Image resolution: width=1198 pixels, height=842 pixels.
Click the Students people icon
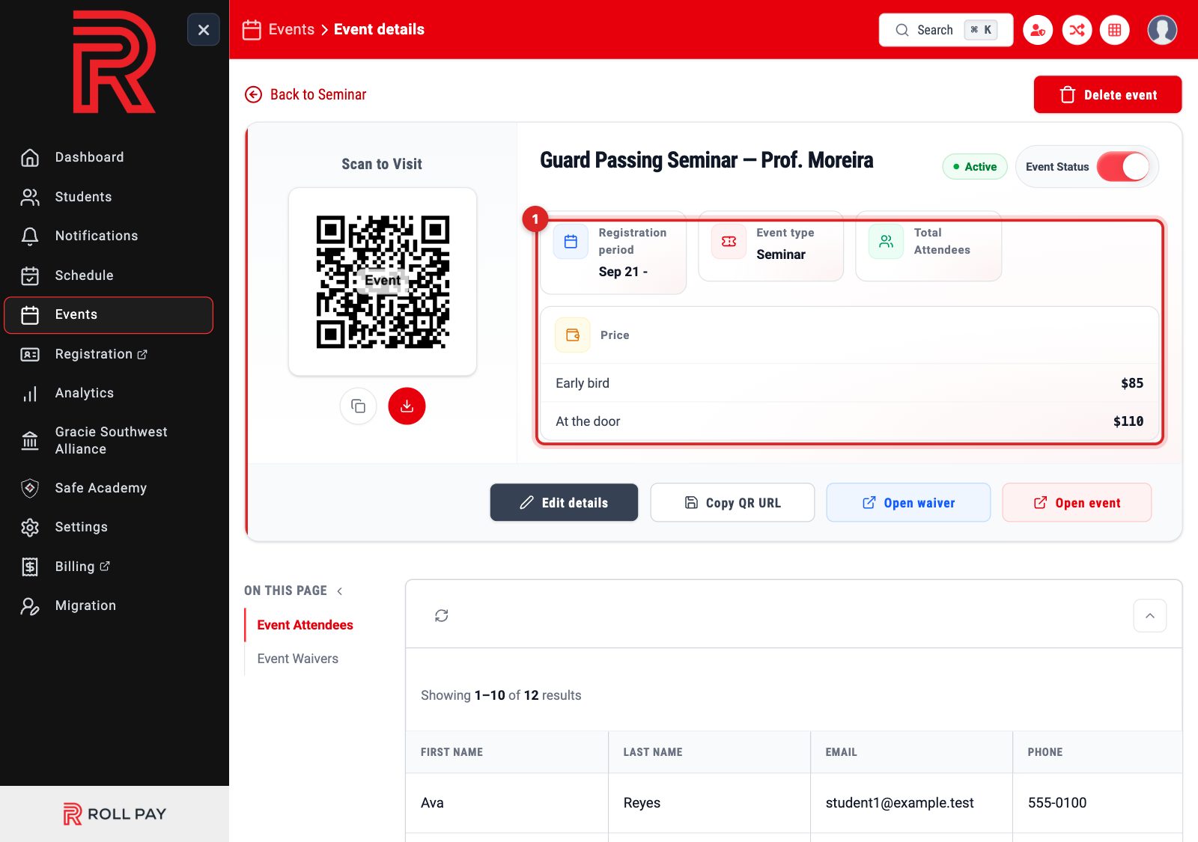[30, 197]
